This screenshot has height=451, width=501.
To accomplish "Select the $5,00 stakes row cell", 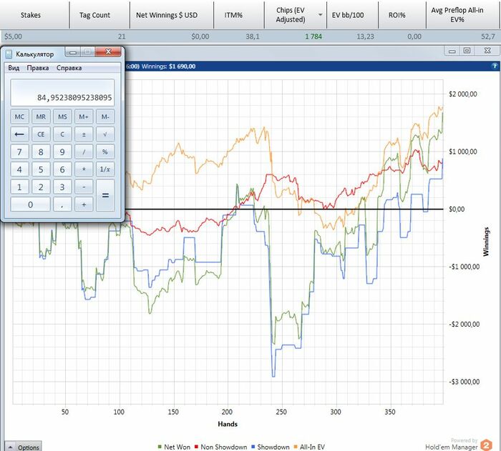I will [14, 36].
